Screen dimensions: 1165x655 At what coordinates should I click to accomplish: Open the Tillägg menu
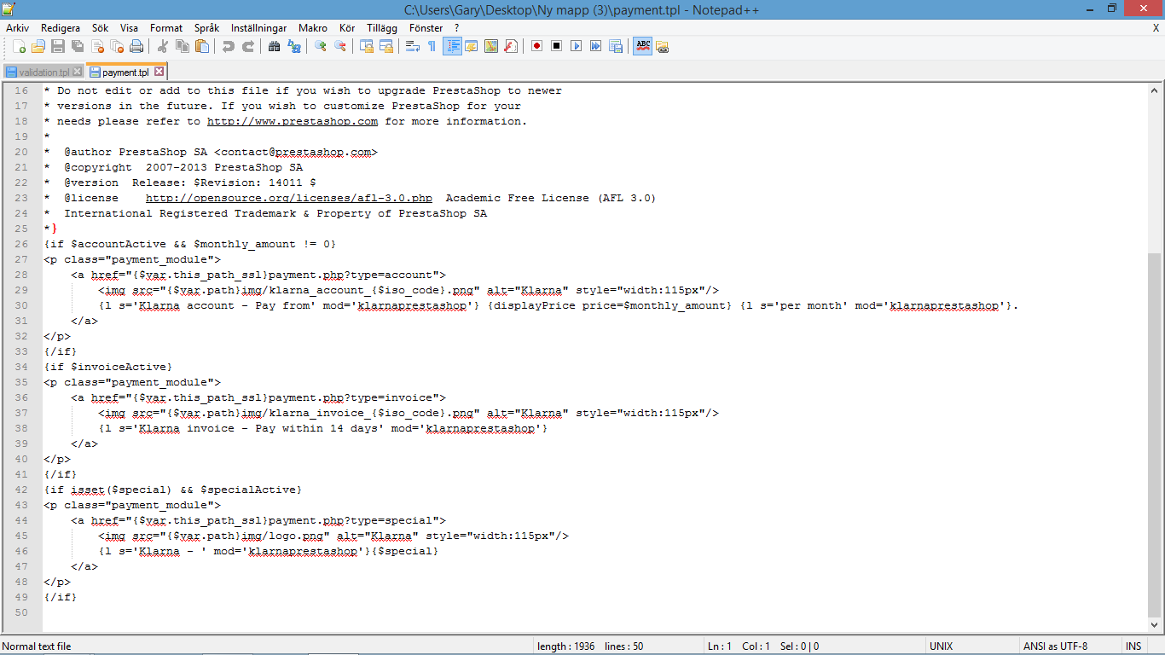tap(382, 28)
